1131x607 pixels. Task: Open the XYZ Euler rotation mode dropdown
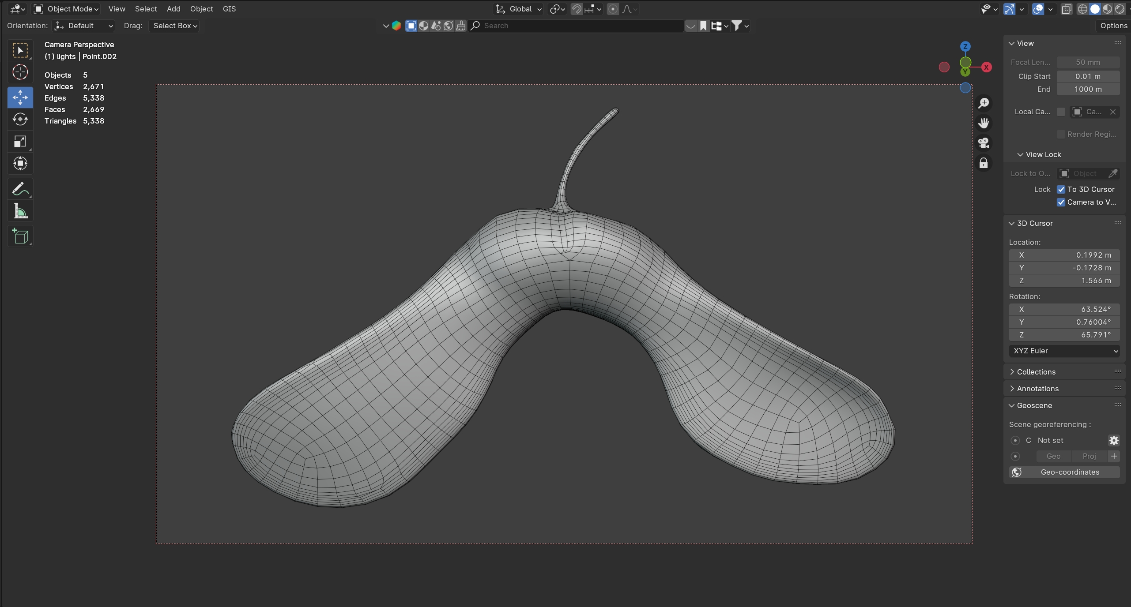pyautogui.click(x=1064, y=351)
